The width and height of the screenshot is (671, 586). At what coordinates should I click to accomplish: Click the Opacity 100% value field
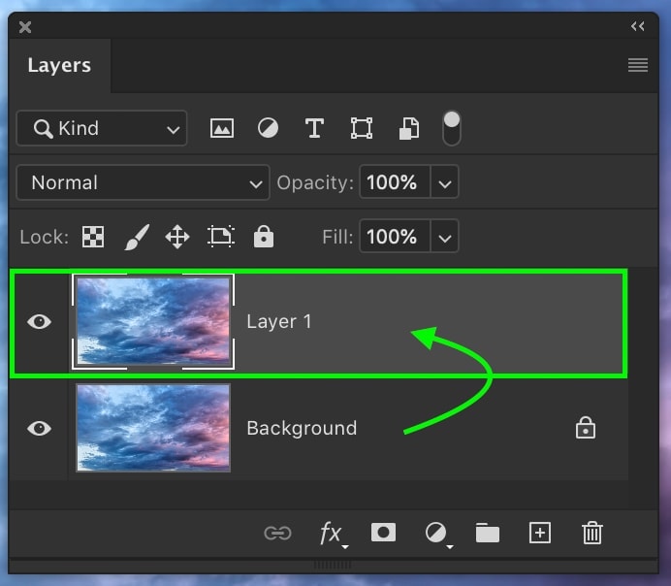pos(395,182)
